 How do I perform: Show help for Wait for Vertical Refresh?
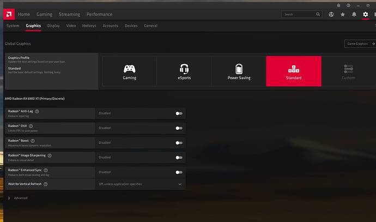point(46,184)
